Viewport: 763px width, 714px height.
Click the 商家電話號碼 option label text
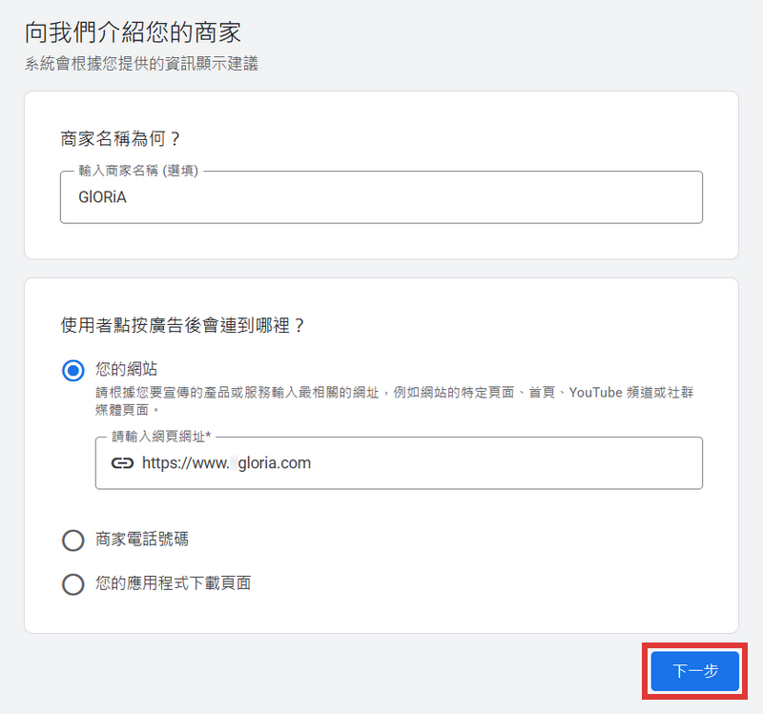click(145, 541)
